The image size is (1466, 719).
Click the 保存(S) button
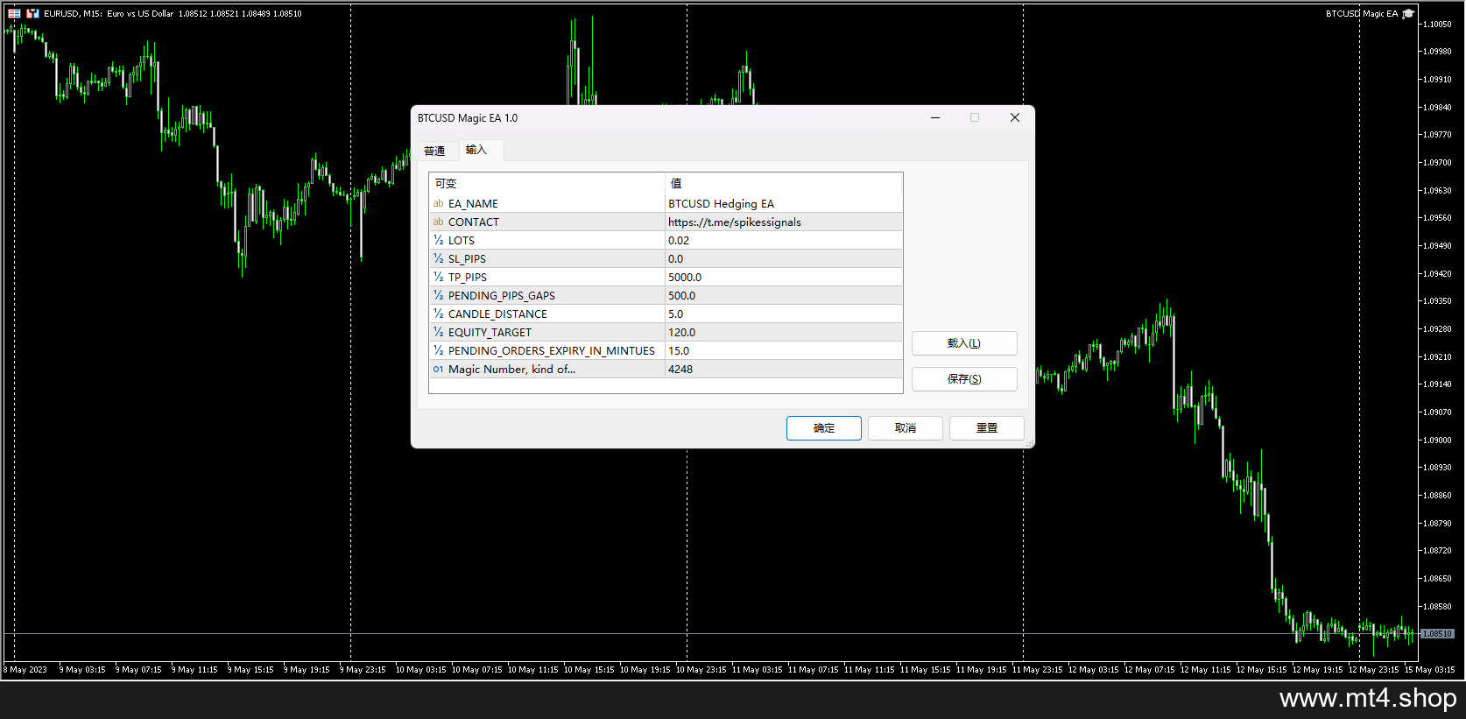[964, 379]
